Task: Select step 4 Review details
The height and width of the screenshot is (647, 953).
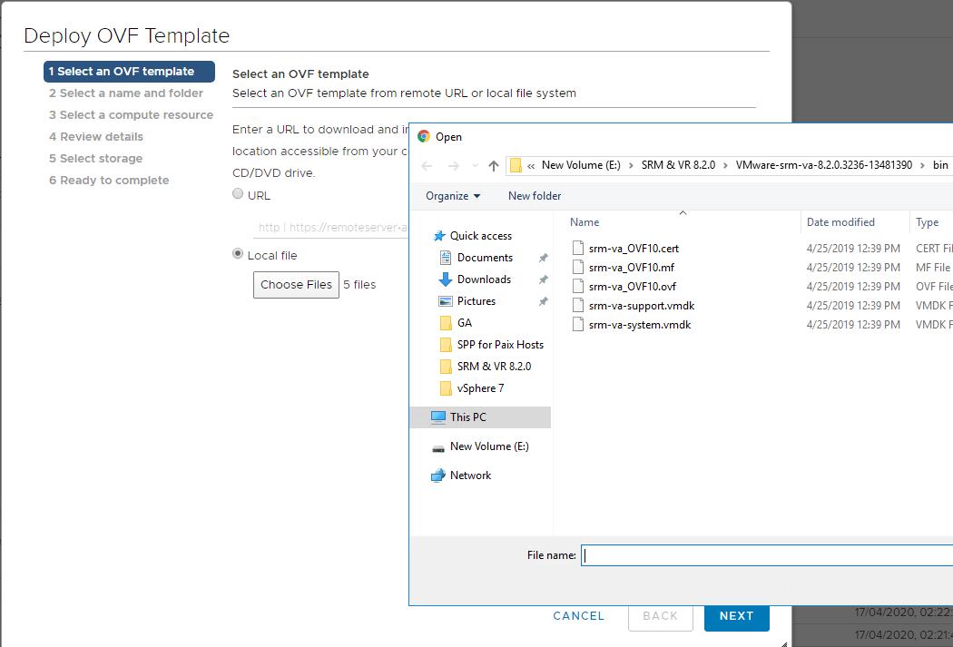Action: tap(96, 137)
